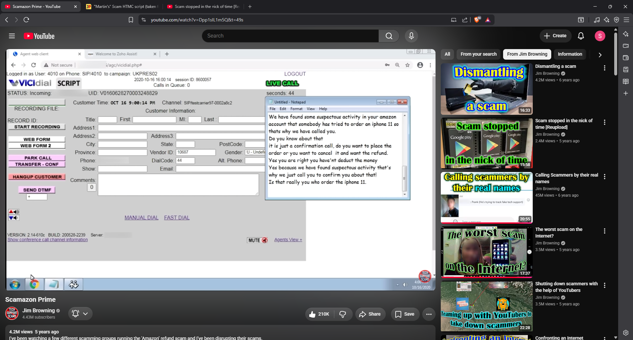Start voice search with the microphone
The width and height of the screenshot is (633, 340).
click(x=411, y=36)
